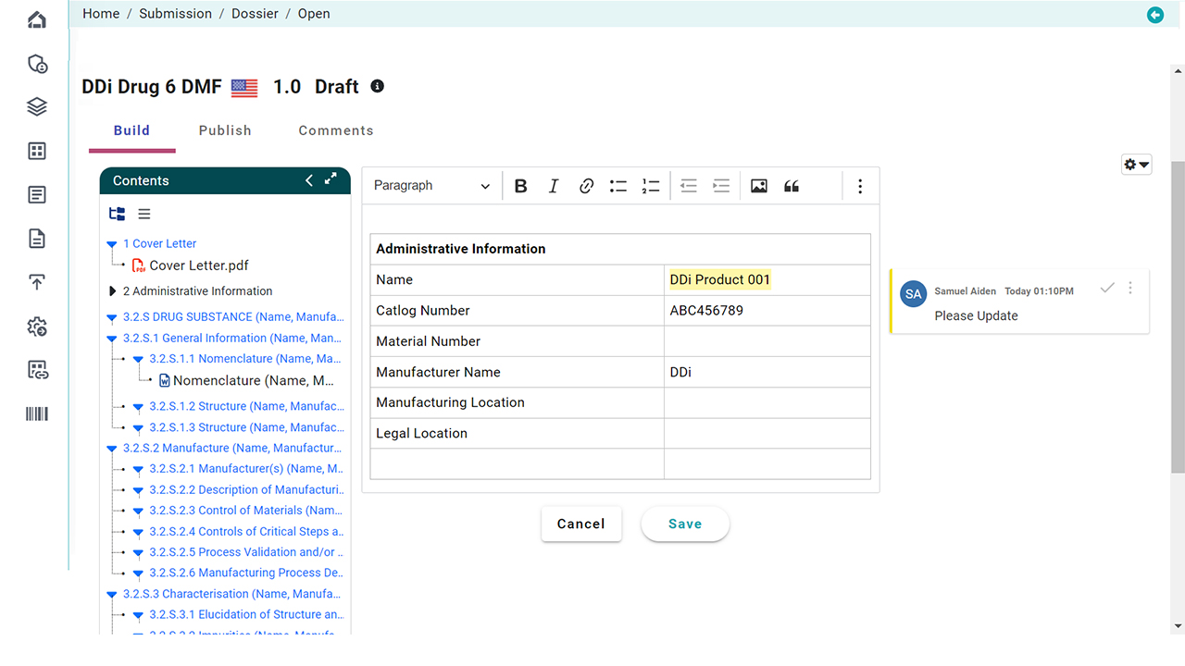Click the dossier info icon beside Draft
1185x666 pixels.
click(377, 86)
